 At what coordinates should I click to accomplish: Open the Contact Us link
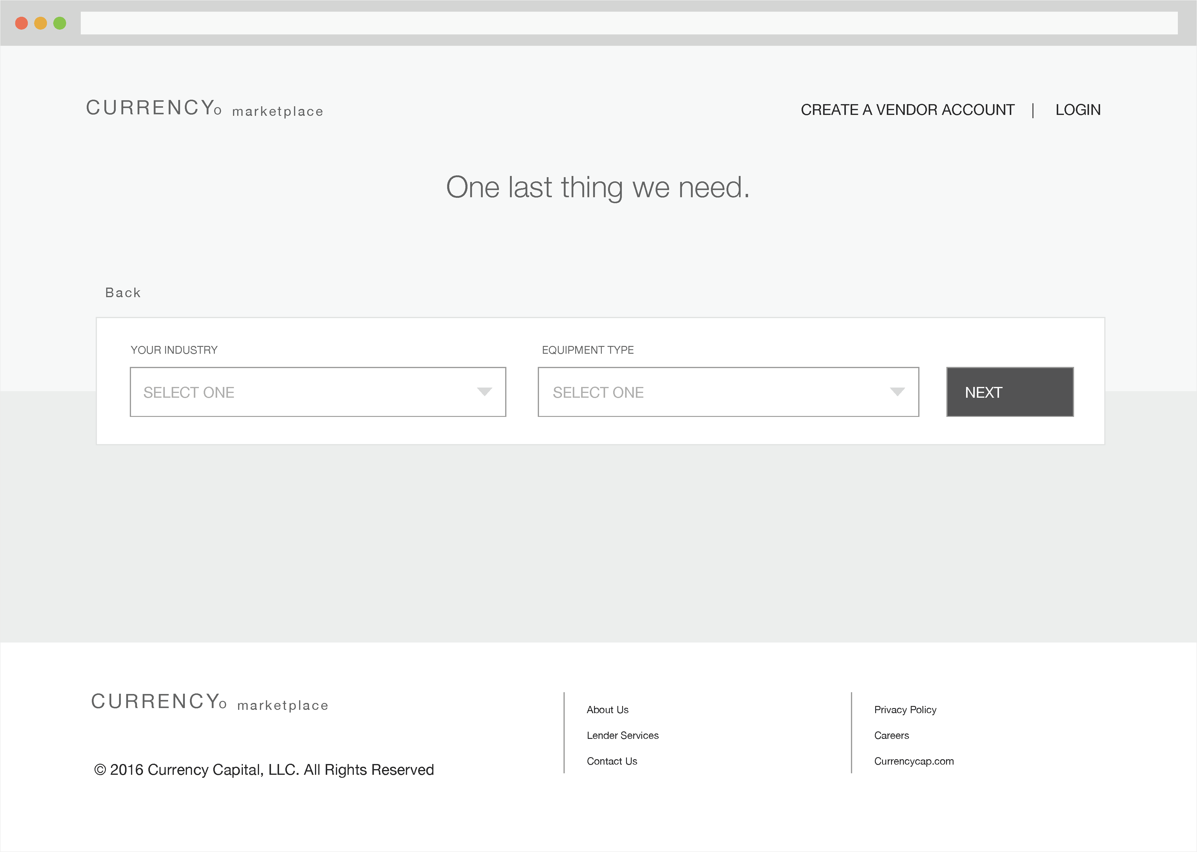612,761
